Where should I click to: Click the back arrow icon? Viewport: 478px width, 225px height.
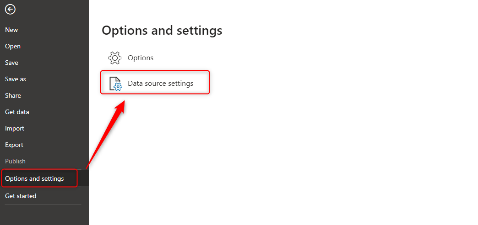coord(10,9)
